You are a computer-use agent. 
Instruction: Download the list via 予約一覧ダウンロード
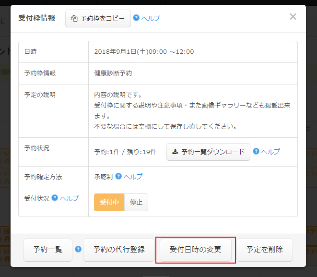(x=208, y=152)
